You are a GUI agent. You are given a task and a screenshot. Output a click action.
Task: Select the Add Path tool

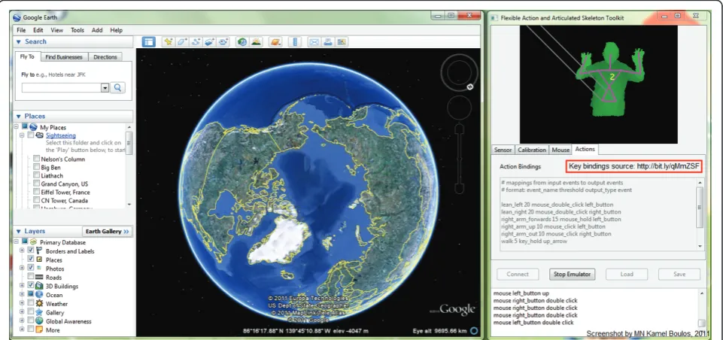click(x=196, y=42)
